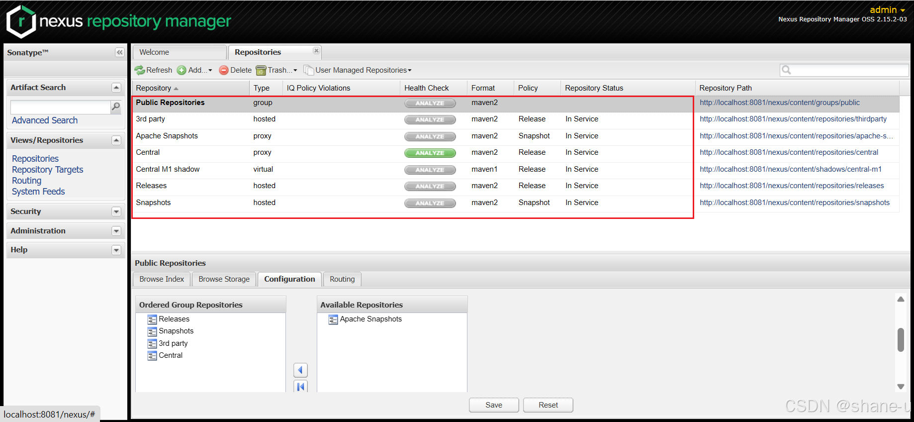Collapse the Artifact Search panel
Screen dimensions: 914x422
[116, 88]
